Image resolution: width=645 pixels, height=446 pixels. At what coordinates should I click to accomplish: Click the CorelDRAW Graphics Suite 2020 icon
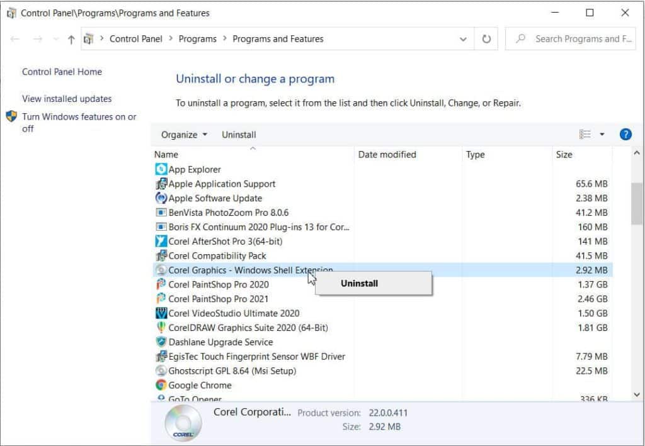point(161,328)
